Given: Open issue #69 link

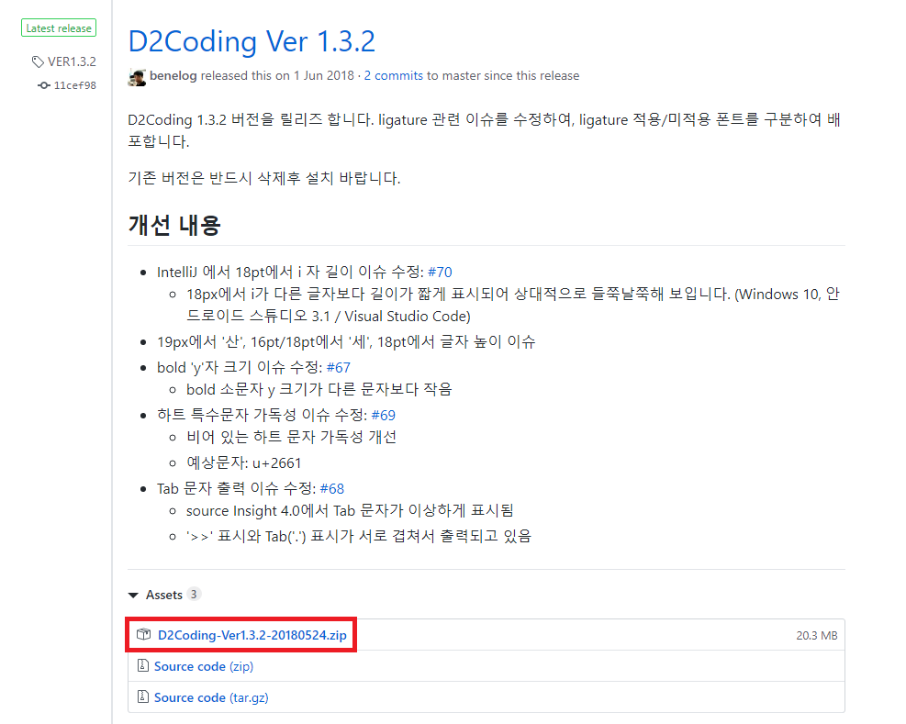Looking at the screenshot, I should point(383,416).
